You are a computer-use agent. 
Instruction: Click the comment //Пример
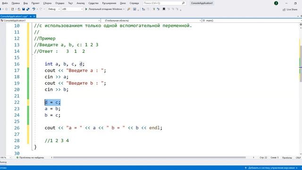tap(45, 38)
